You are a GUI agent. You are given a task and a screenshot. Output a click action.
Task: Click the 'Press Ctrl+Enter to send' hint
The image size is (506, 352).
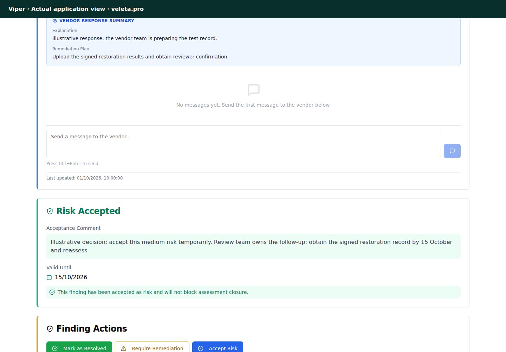coord(72,164)
